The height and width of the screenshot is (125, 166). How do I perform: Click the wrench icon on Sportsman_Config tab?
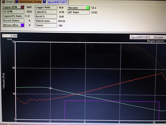(17, 2)
